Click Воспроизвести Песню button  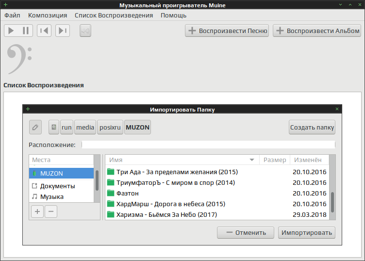227,31
